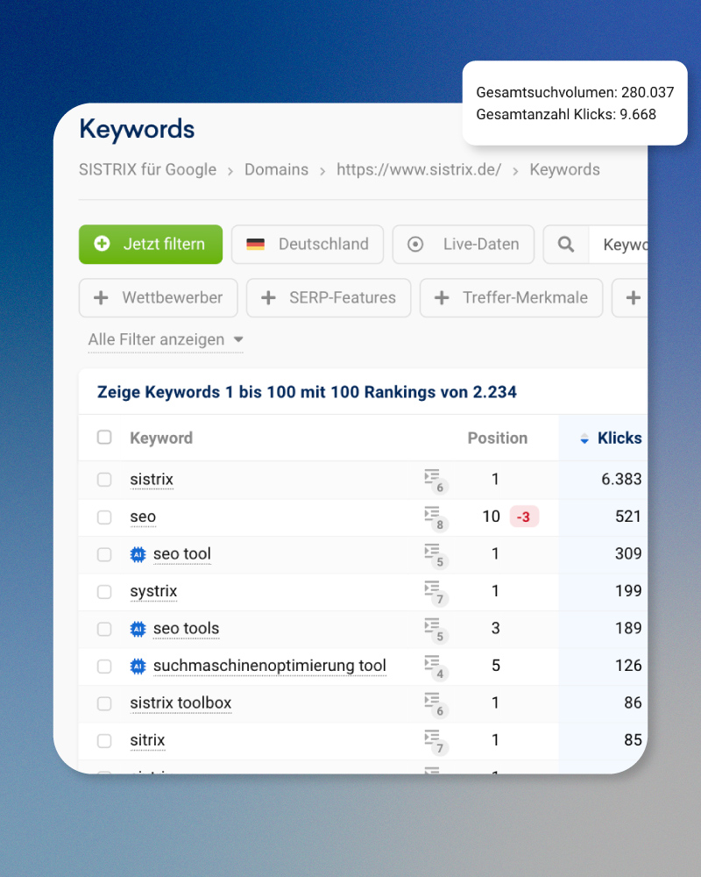The image size is (701, 877).
Task: Open SISTRIX für Google breadcrumb
Action: pyautogui.click(x=147, y=170)
